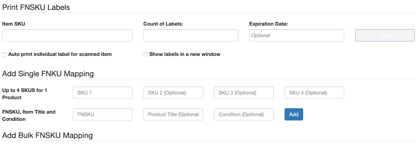Viewport: 417px width, 145px height.
Task: Focus the Count of Labels input box
Action: point(191,35)
